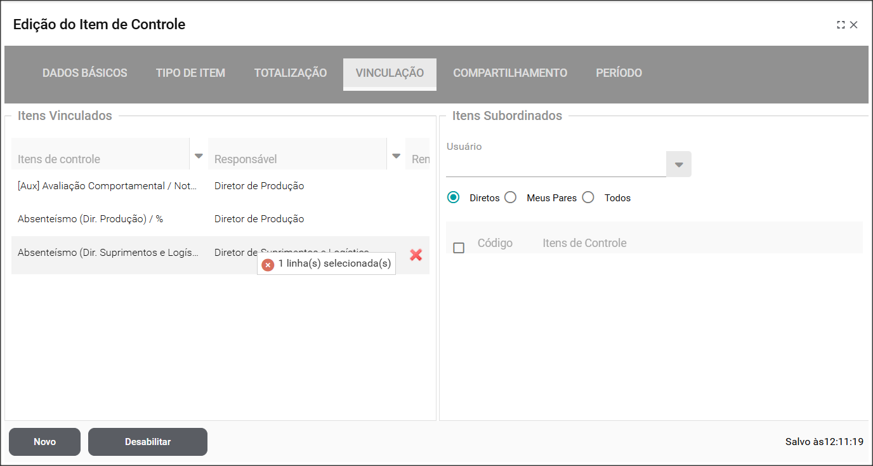Switch to the Período tab
The image size is (873, 466).
click(619, 73)
